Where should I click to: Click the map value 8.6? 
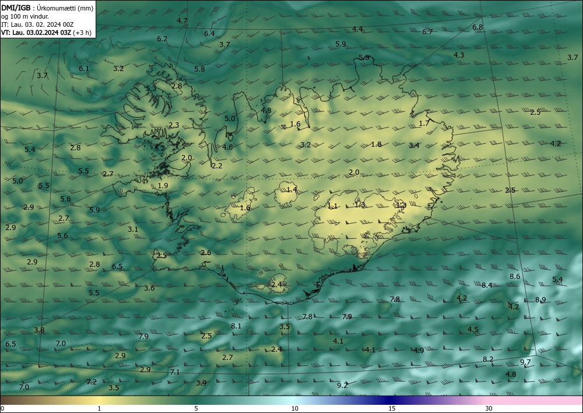[515, 276]
